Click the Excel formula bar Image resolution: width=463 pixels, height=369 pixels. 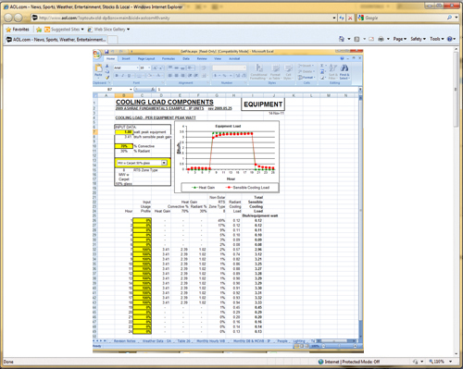257,90
